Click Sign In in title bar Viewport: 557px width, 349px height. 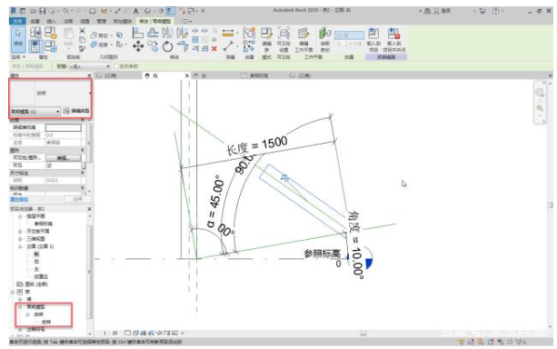click(443, 11)
